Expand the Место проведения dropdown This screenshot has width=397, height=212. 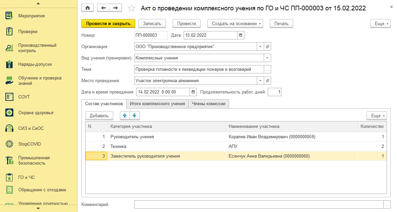[x=260, y=81]
